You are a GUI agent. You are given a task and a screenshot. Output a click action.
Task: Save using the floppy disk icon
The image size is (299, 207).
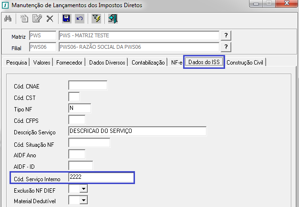click(67, 19)
